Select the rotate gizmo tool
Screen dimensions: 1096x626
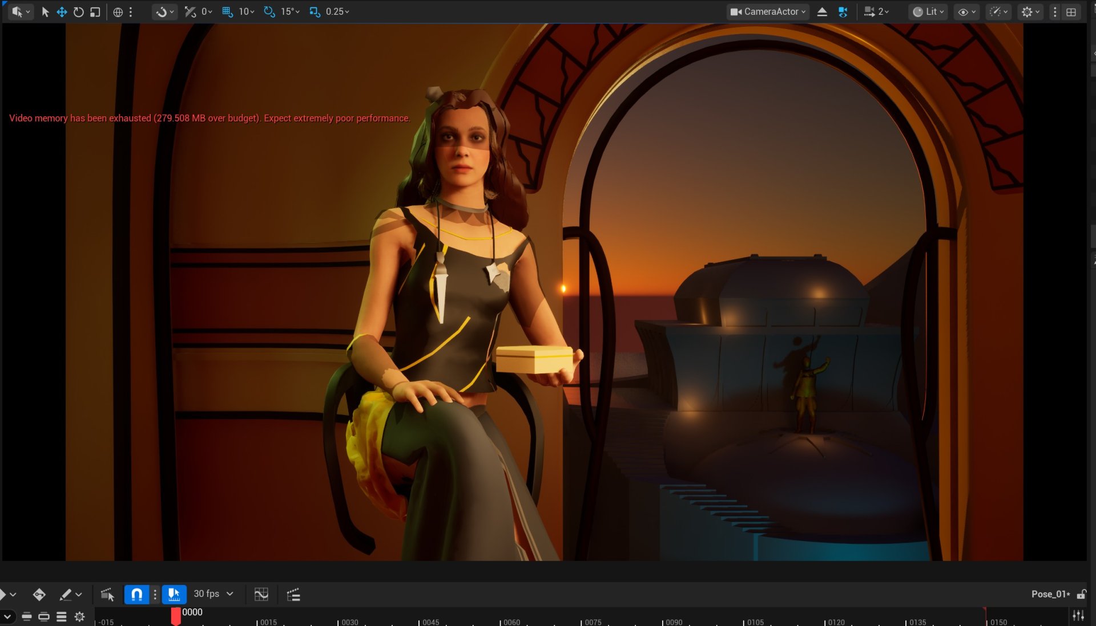pyautogui.click(x=78, y=12)
